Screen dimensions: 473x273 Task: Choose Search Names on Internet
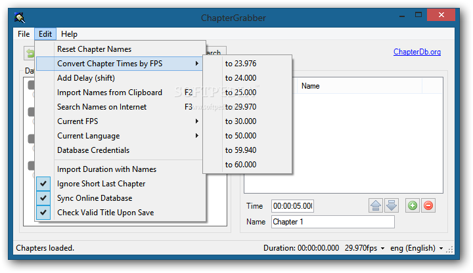(x=119, y=107)
